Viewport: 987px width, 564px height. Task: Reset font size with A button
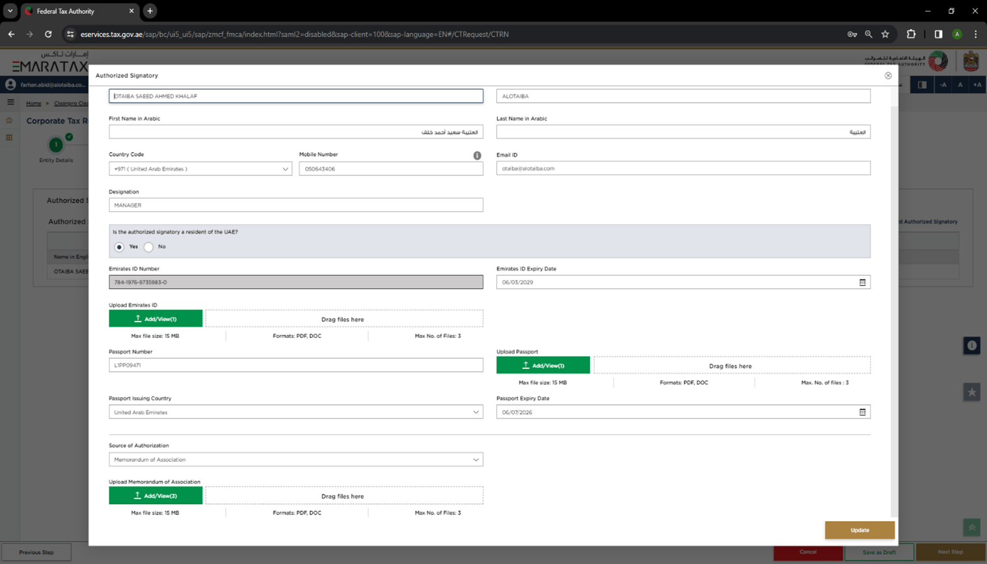[x=960, y=84]
